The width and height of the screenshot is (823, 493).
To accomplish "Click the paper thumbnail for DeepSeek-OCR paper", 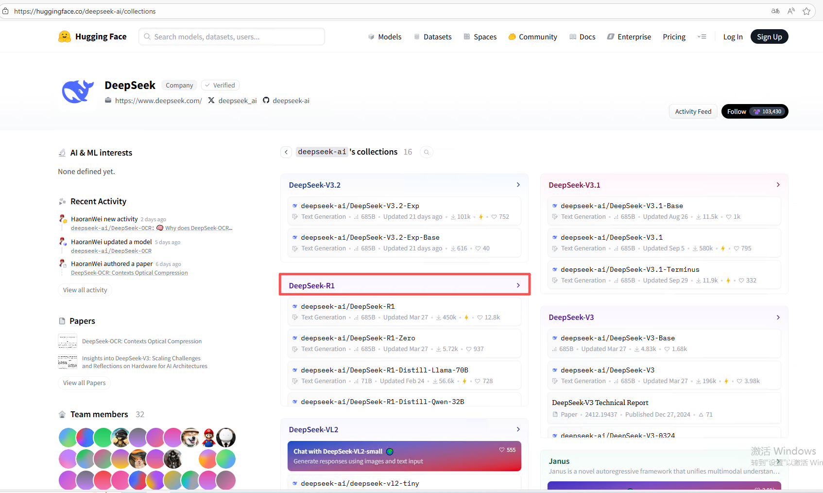I will pyautogui.click(x=68, y=341).
